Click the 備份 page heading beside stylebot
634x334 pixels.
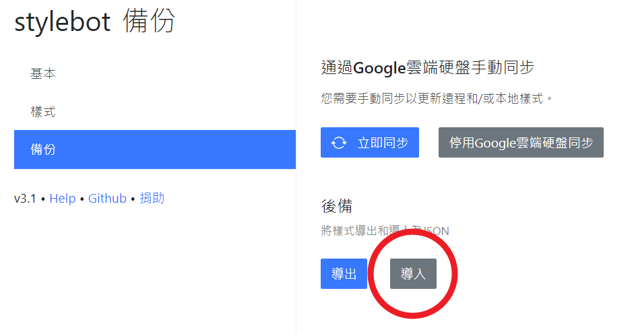[149, 22]
